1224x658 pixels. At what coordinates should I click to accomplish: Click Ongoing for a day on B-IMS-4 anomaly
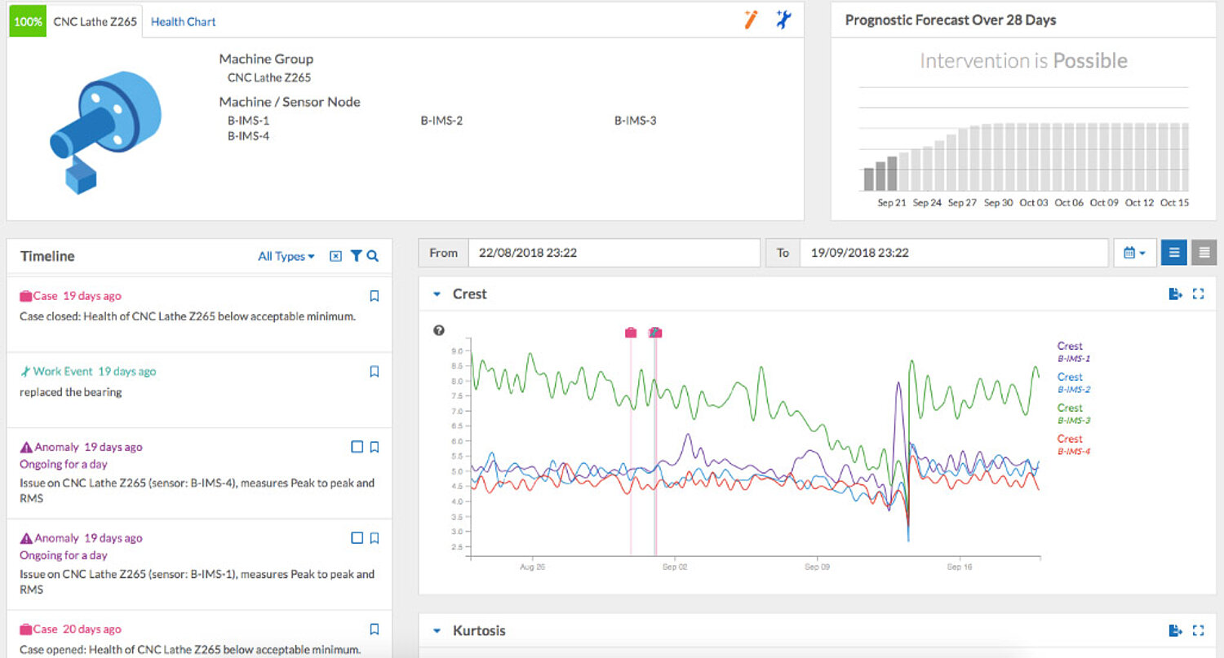[64, 464]
